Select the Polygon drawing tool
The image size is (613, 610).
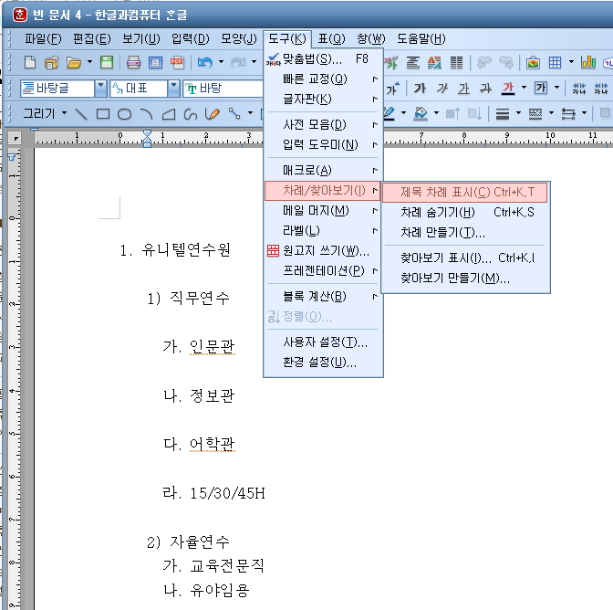tap(169, 114)
